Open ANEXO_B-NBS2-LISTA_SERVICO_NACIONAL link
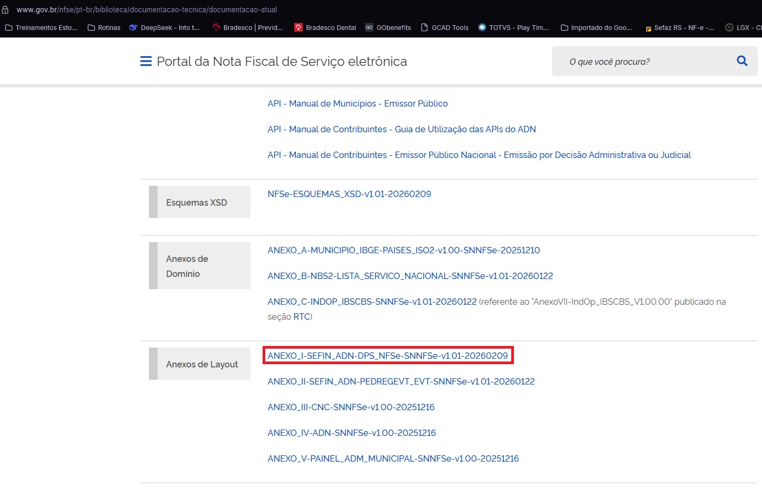 point(410,276)
